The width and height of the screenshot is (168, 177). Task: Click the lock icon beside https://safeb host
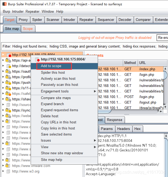[x=8, y=94]
